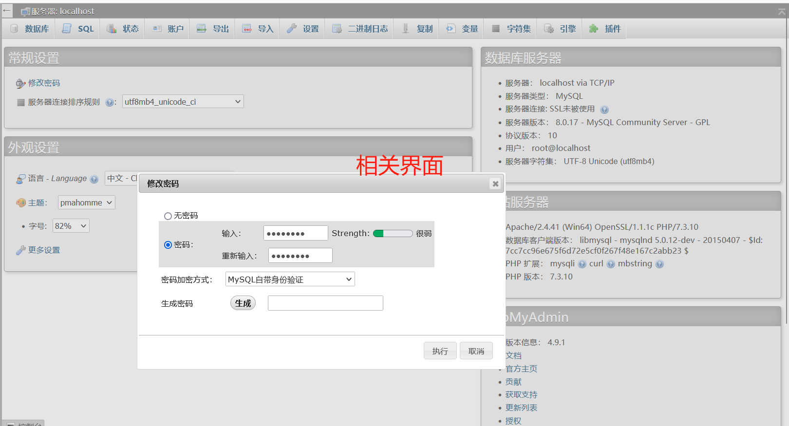Click the 状态 tab icon

pos(112,29)
